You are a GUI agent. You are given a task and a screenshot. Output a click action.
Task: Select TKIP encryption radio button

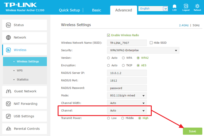[x=123, y=65]
